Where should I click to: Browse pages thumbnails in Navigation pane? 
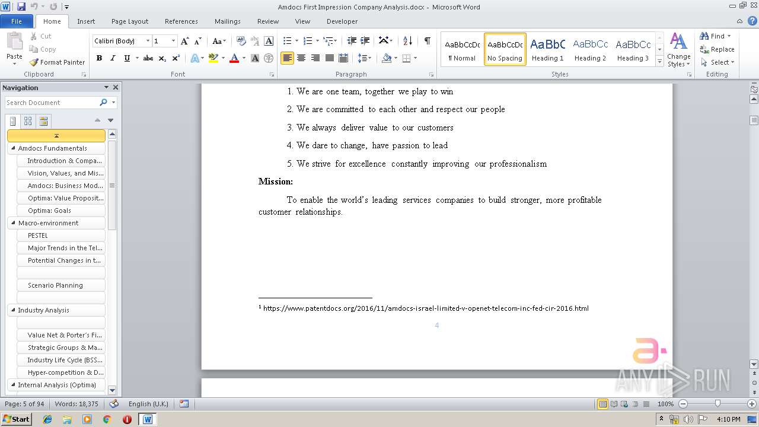point(28,121)
